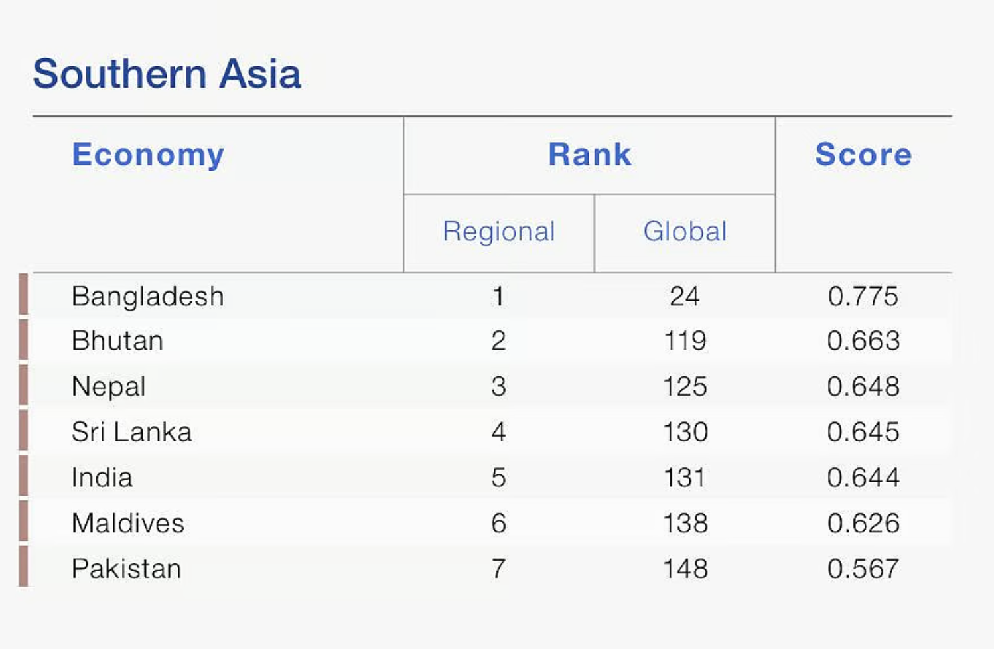Screen dimensions: 994x649
Task: Select the Economy column header
Action: point(148,155)
